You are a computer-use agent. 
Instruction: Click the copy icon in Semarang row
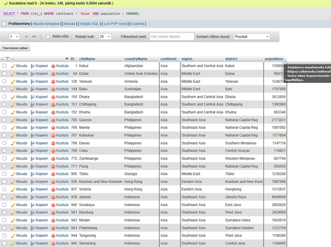(x=32, y=243)
